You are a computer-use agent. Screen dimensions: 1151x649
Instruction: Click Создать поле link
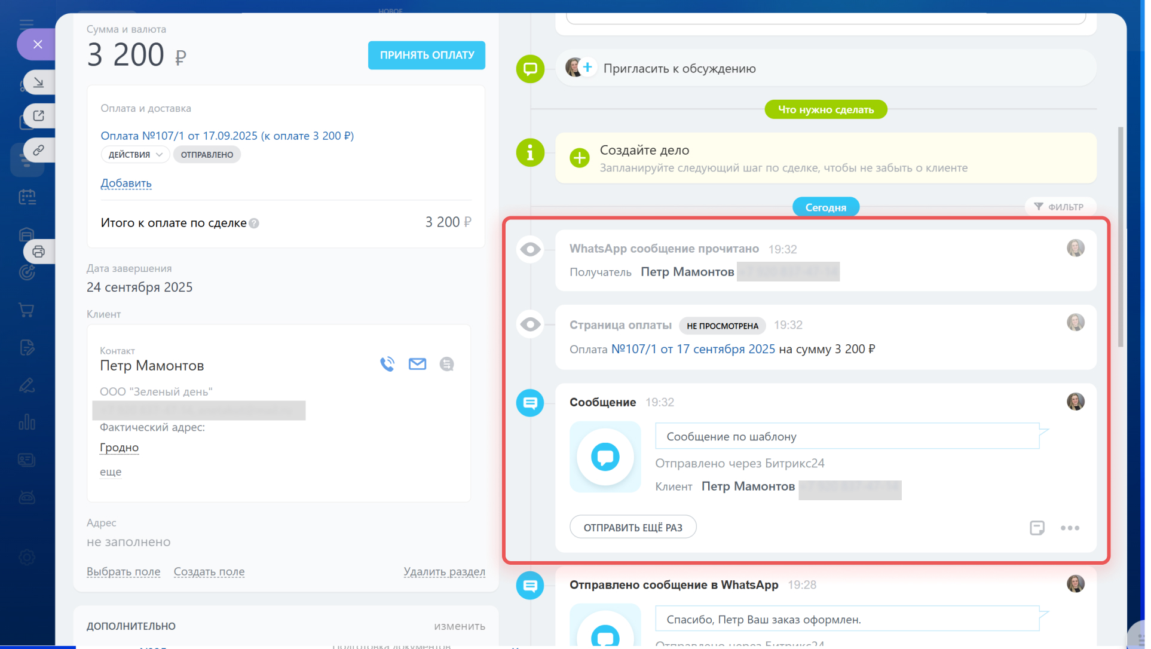[209, 572]
